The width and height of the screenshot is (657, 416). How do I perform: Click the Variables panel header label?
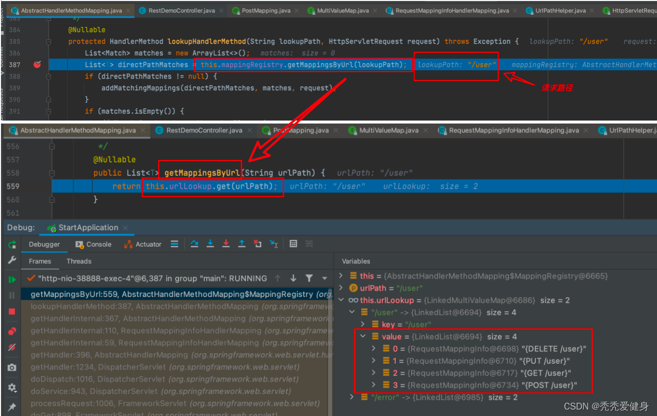point(356,261)
